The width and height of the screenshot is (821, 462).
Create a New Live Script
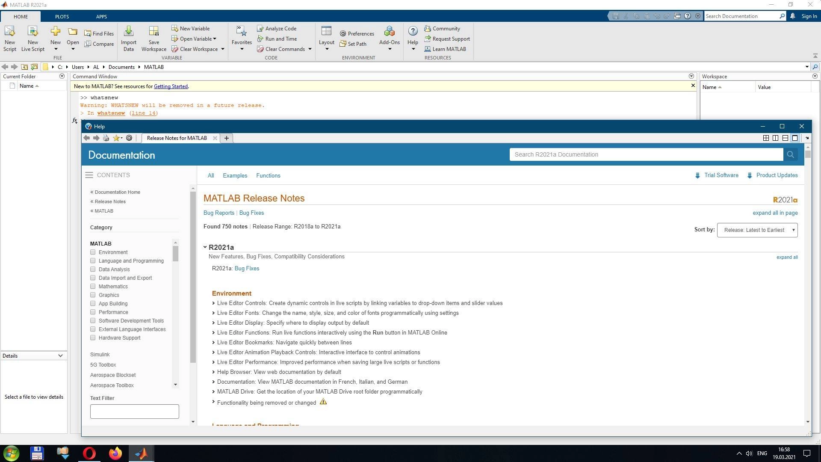[x=33, y=38]
